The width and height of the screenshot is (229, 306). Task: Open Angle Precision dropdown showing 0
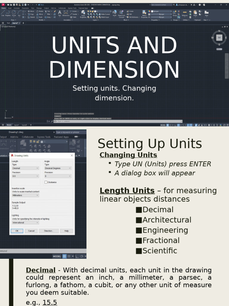click(x=58, y=176)
